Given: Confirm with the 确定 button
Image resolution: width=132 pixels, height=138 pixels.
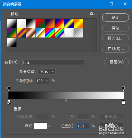Looking at the screenshot, I should [x=116, y=18].
